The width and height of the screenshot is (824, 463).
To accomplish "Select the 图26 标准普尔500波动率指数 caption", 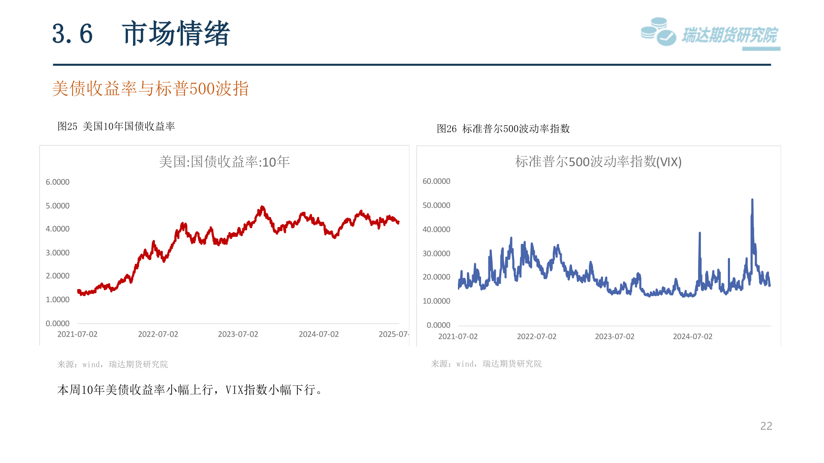I will [x=503, y=129].
